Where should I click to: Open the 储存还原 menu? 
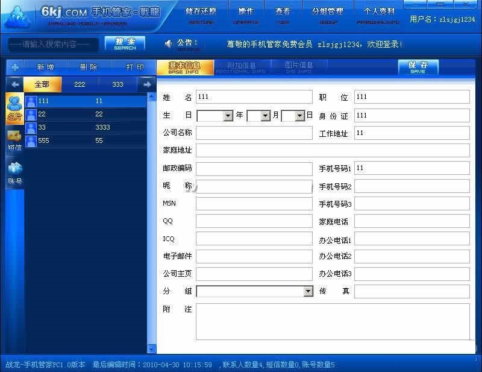click(x=201, y=16)
